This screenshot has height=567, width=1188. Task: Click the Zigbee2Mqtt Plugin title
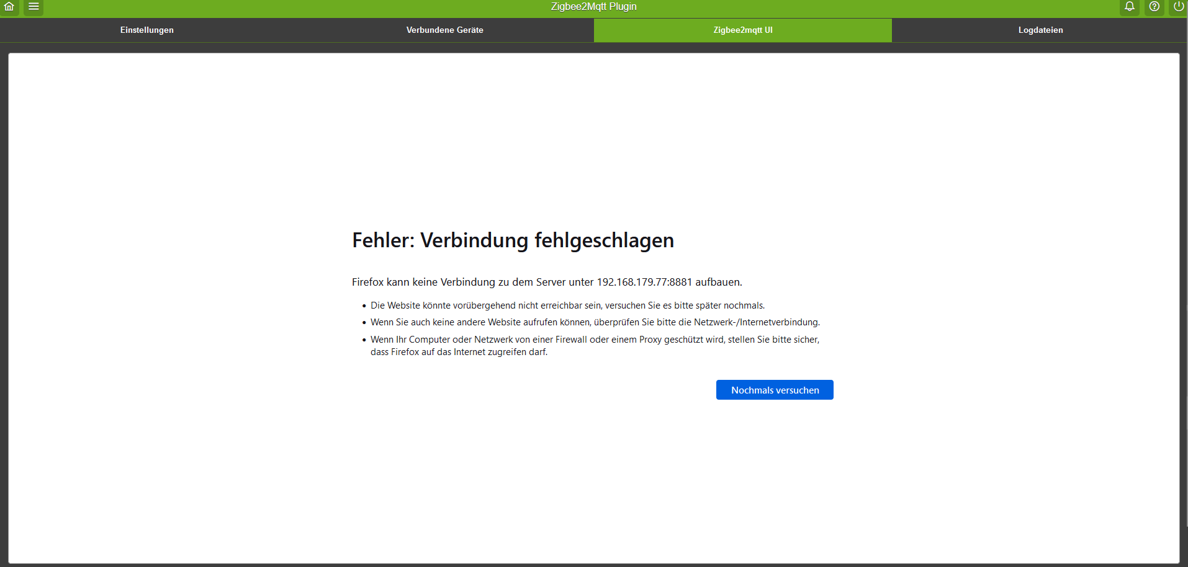593,6
